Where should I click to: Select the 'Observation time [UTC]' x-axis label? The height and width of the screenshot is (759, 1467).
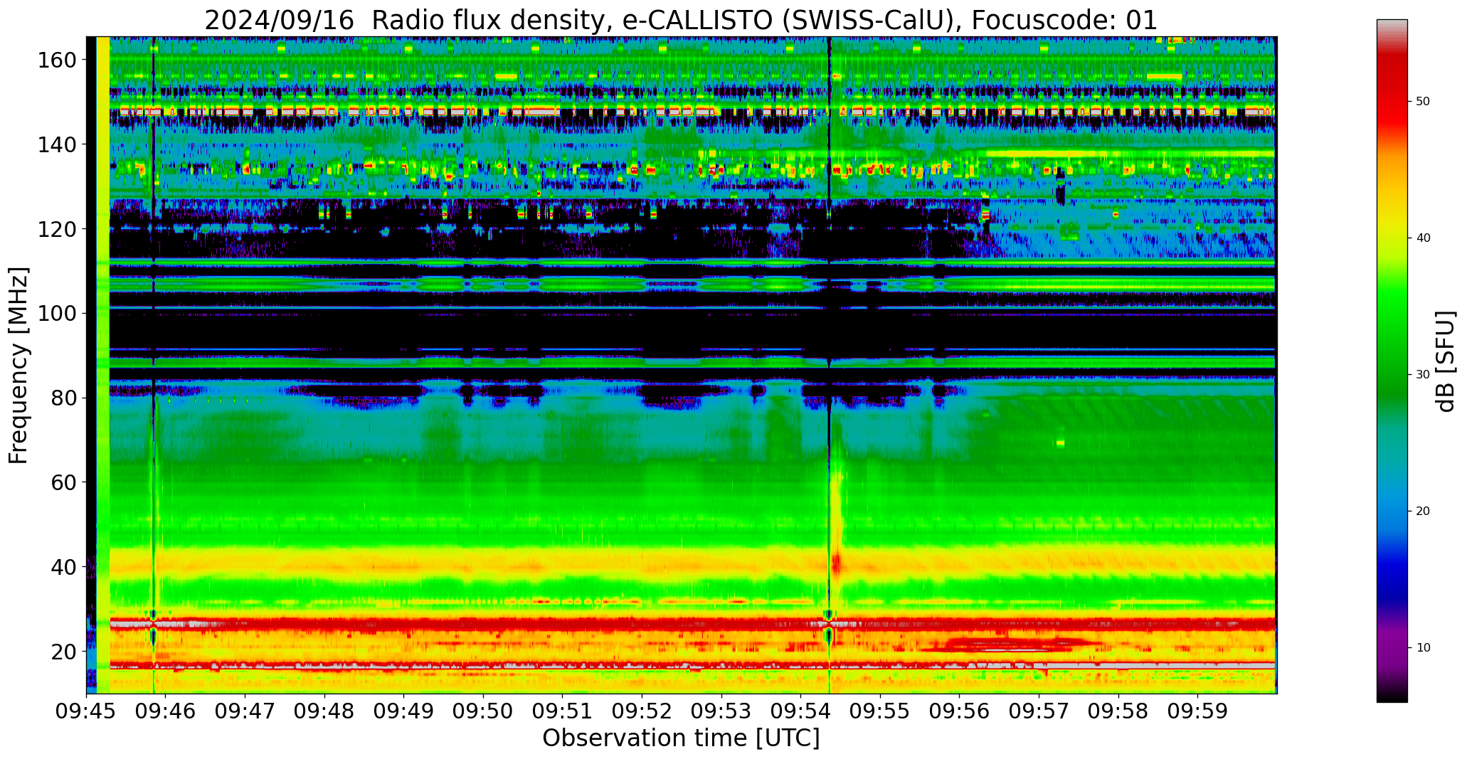click(681, 738)
